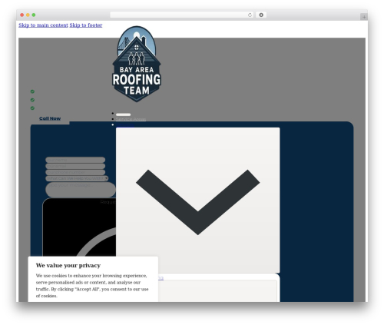The width and height of the screenshot is (384, 325).
Task: Click the We value your privacy heading
Action: [68, 265]
